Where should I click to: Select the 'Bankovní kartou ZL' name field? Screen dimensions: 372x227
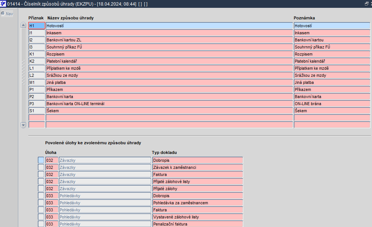[x=169, y=40]
